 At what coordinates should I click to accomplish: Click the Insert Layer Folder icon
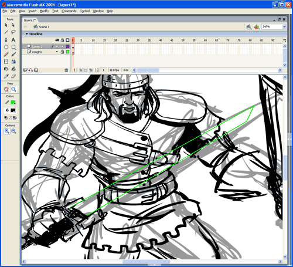pos(36,70)
